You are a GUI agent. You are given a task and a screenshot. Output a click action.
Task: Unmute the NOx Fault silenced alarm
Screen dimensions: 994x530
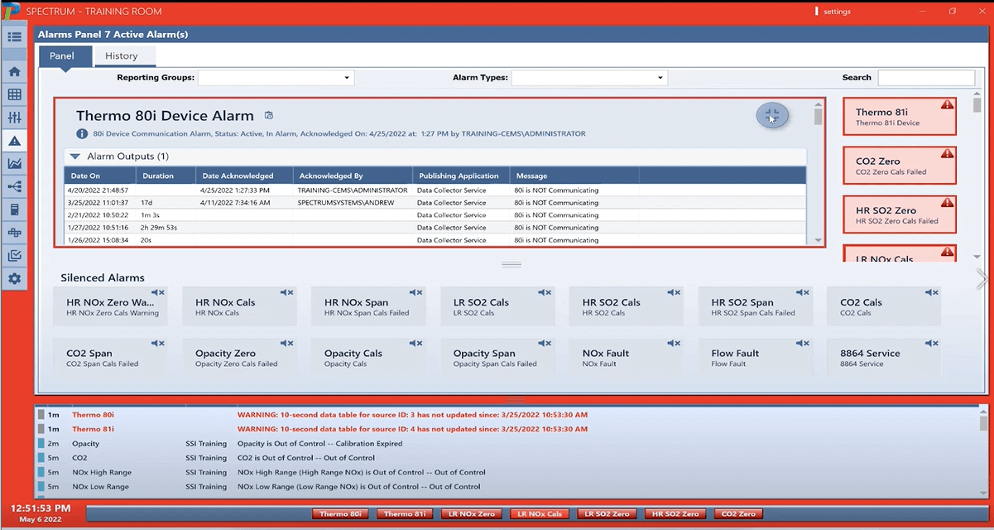(674, 343)
